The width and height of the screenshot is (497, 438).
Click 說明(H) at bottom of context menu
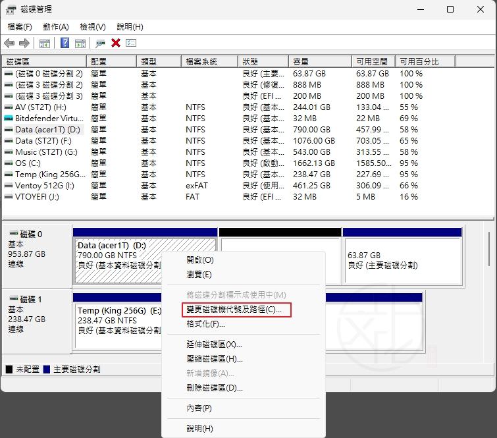coord(199,429)
